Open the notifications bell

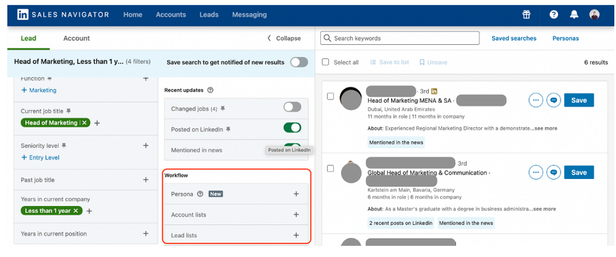pos(574,14)
